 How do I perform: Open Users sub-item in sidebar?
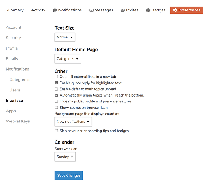[15, 90]
